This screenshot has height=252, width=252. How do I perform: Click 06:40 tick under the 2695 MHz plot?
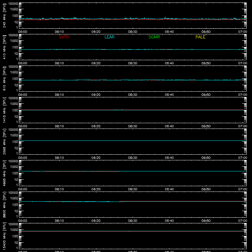pyautogui.click(x=169, y=158)
